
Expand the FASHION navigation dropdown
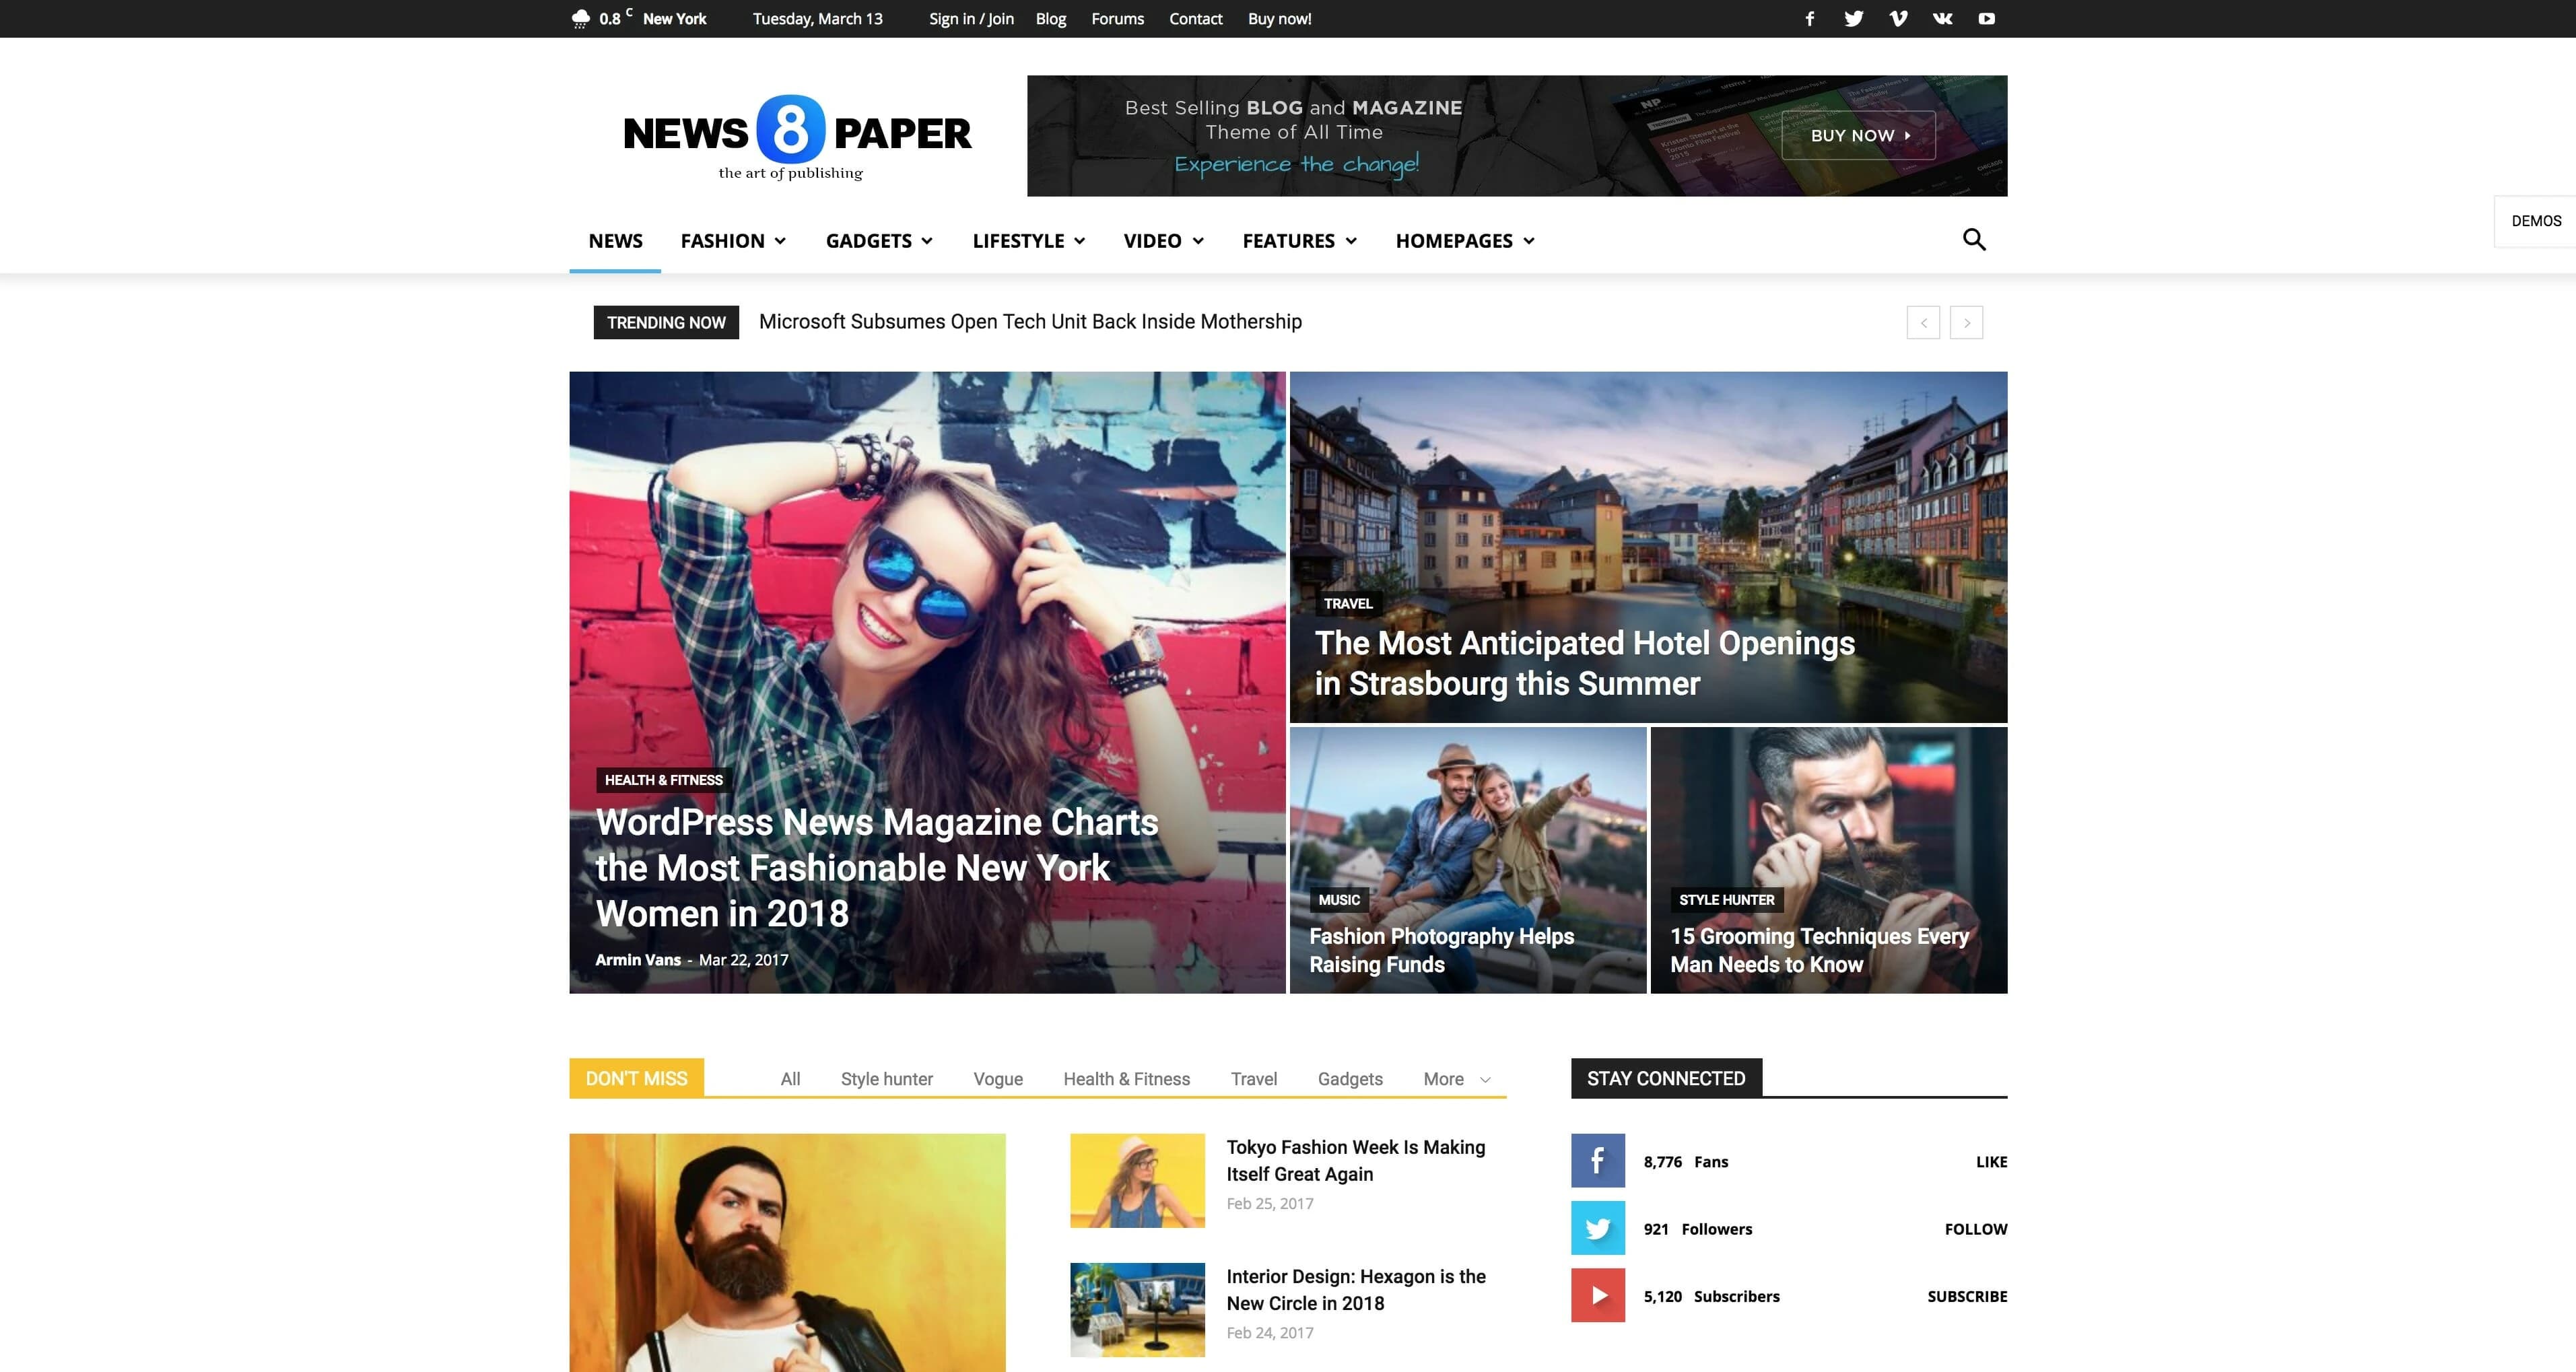(x=733, y=240)
